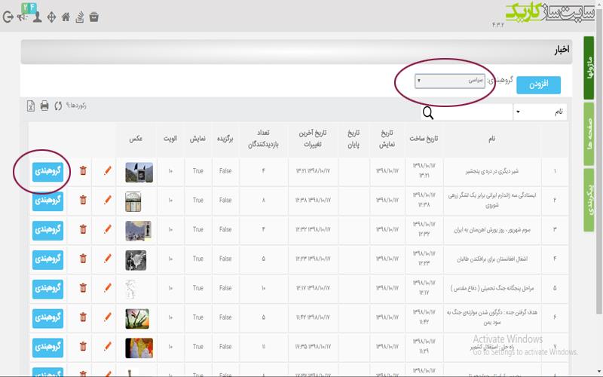The image size is (603, 377).
Task: Expand the نام search field selector
Action: pos(540,112)
